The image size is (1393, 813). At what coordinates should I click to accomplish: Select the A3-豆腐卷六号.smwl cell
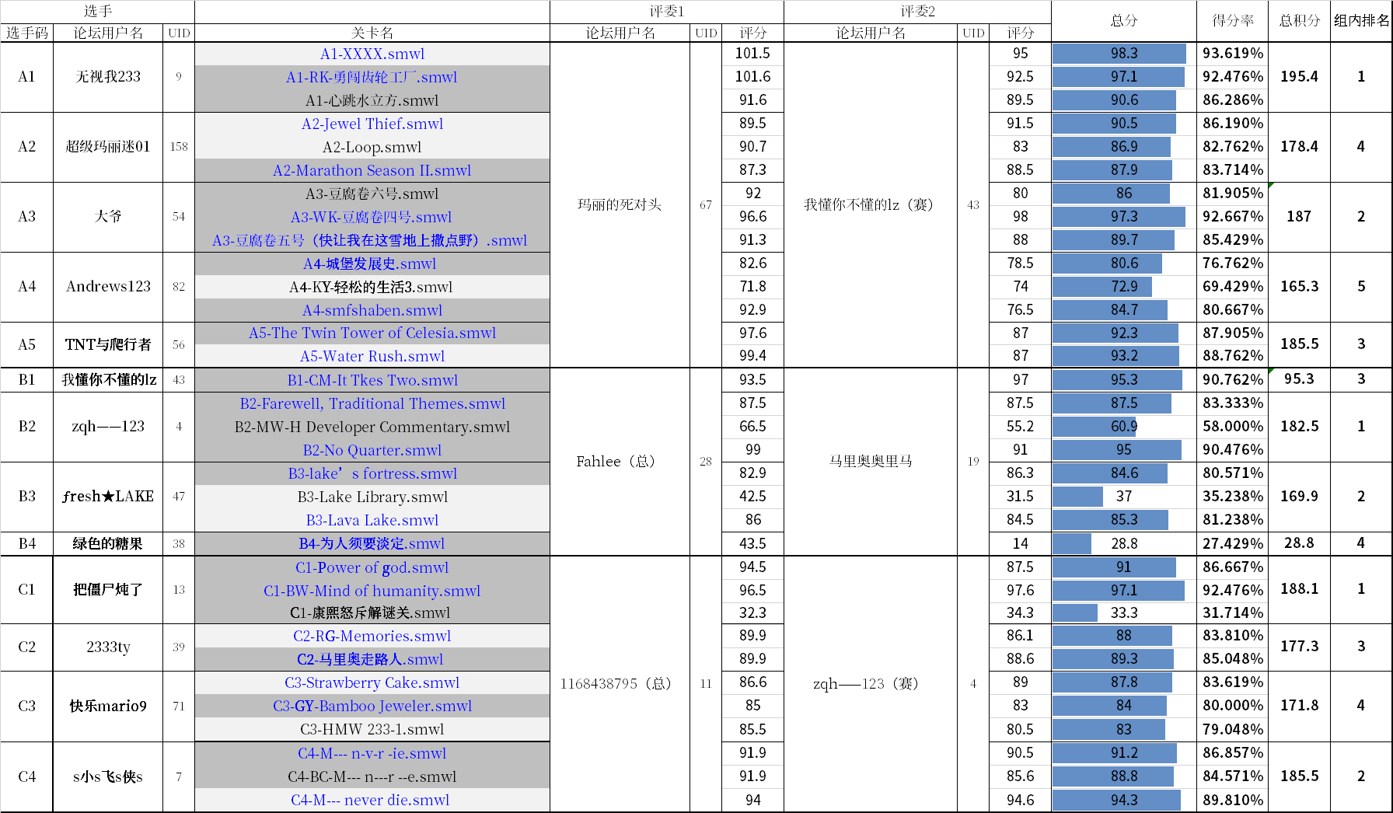[x=372, y=194]
